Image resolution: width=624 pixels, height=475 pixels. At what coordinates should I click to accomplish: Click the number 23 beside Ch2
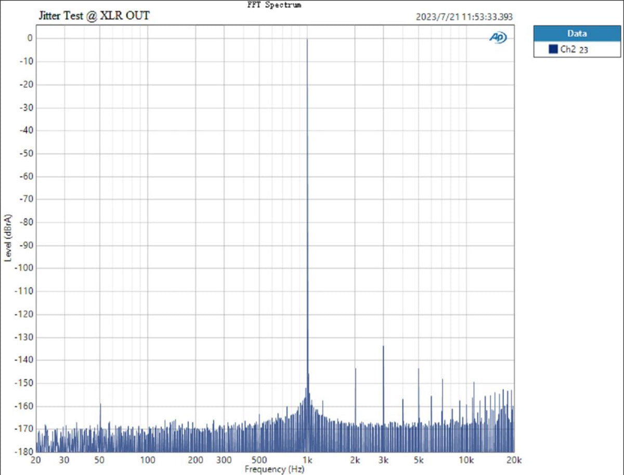pos(583,50)
